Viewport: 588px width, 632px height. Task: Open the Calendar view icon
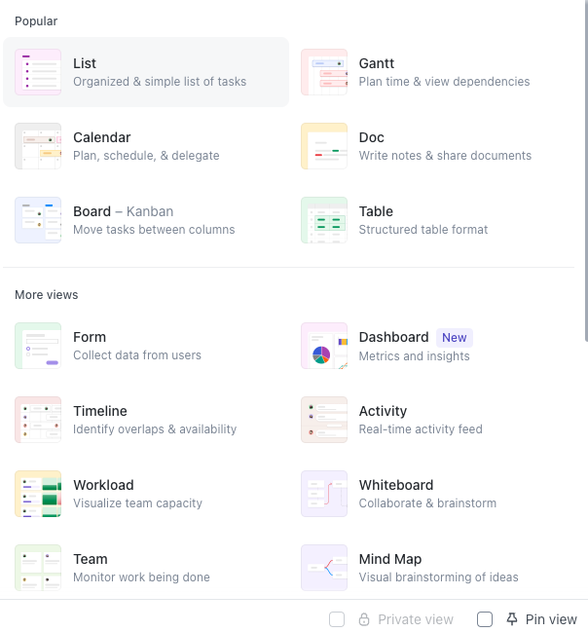pyautogui.click(x=38, y=146)
